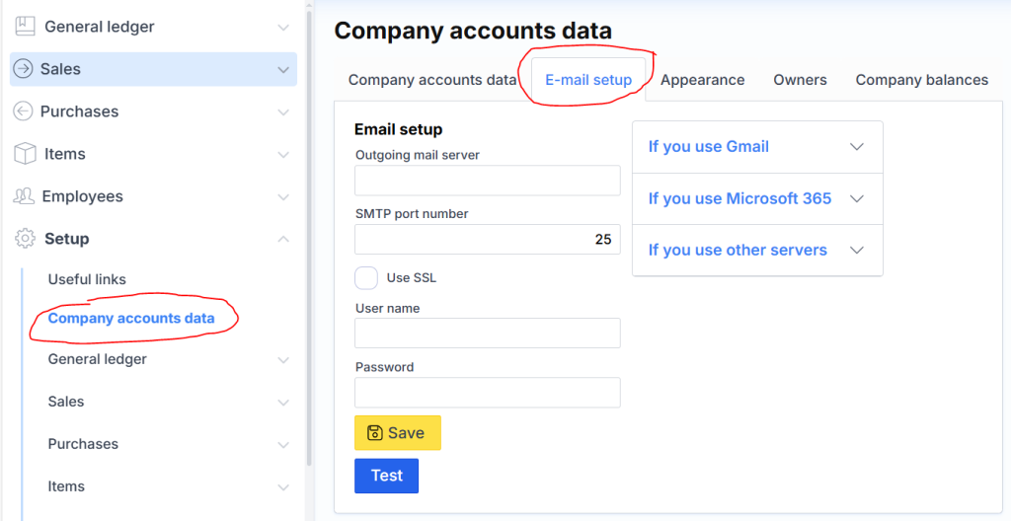Collapse the Setup menu chevron
This screenshot has height=521, width=1011.
283,239
